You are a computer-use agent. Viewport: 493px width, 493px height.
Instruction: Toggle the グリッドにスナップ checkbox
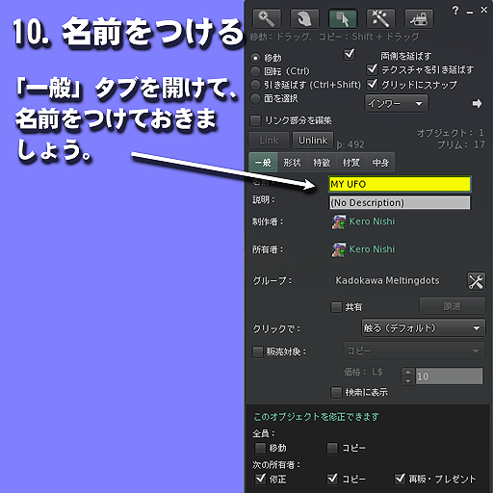click(x=372, y=84)
